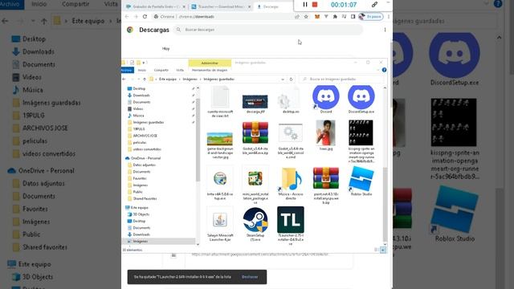Open videos convertidos in background Explorer sidebar
The height and width of the screenshot is (289, 514).
pos(49,153)
